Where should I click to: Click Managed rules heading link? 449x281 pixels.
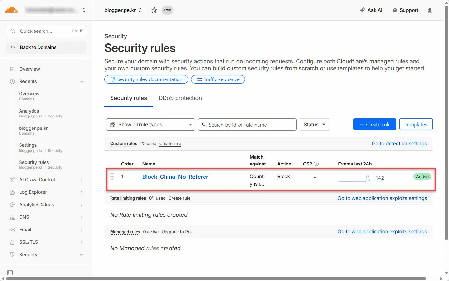click(125, 232)
